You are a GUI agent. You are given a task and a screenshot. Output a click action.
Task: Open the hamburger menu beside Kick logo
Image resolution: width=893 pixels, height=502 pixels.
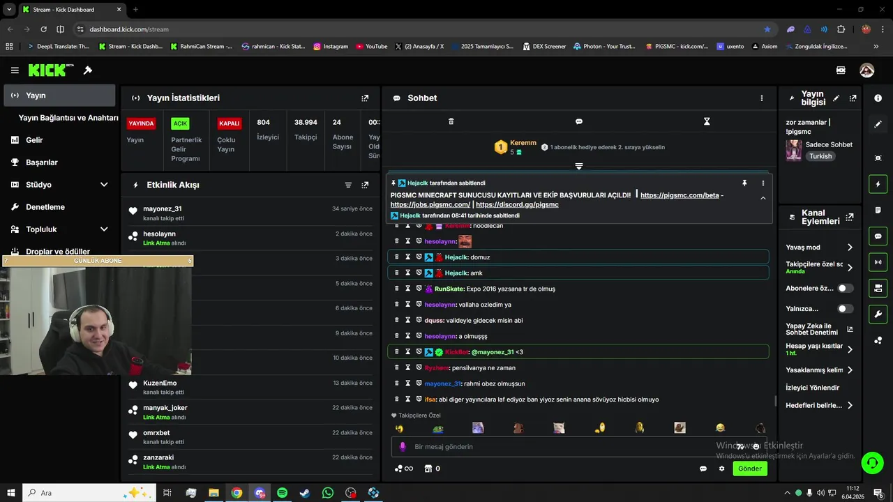tap(15, 70)
